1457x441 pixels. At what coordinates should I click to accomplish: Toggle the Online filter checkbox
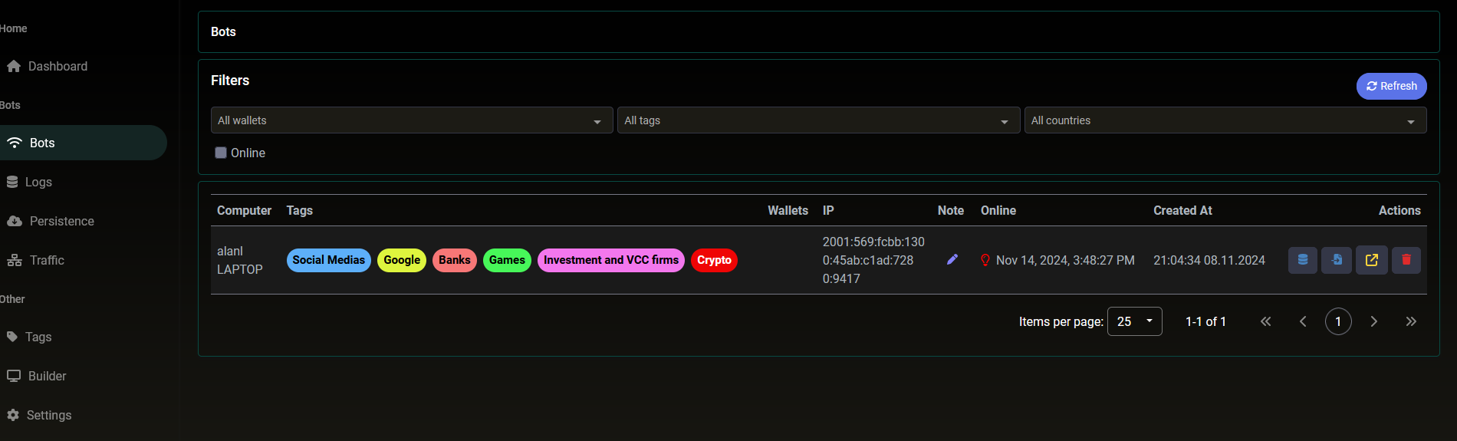221,153
